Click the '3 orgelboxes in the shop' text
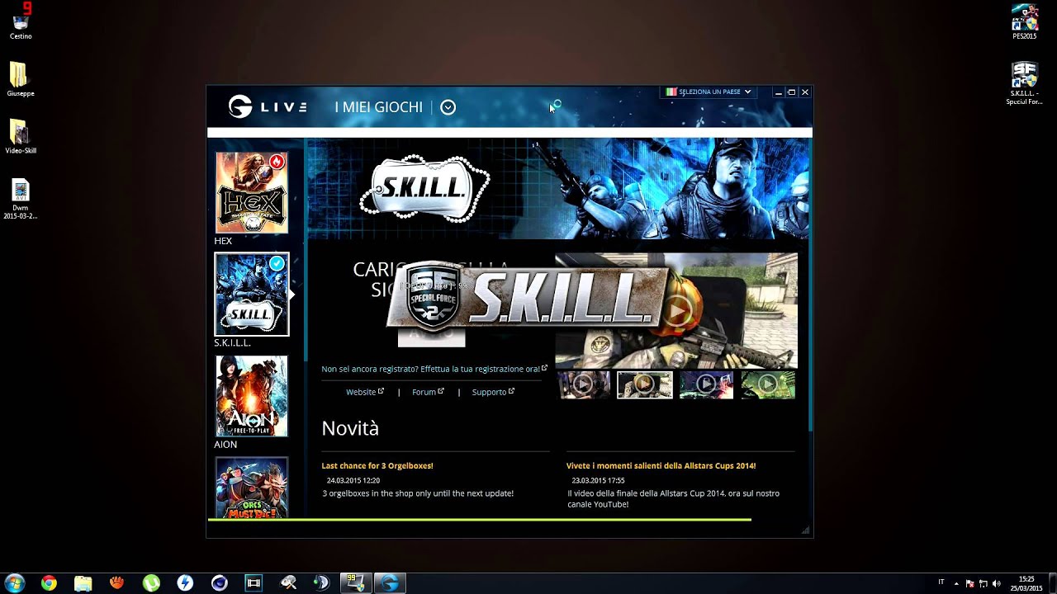The width and height of the screenshot is (1057, 594). pos(418,493)
